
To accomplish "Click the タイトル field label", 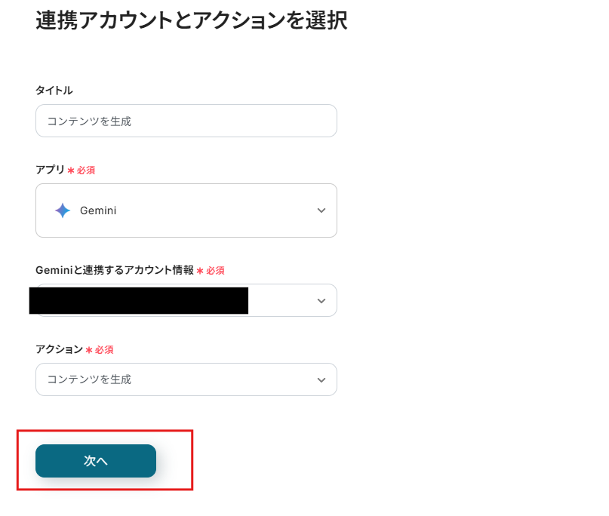I will (x=54, y=91).
